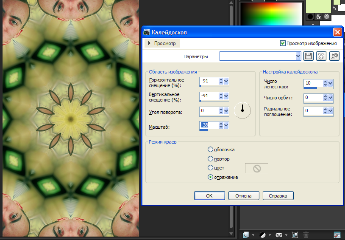345x240 pixels.
Task: Click the new adjustment layer icon
Action: click(263, 235)
